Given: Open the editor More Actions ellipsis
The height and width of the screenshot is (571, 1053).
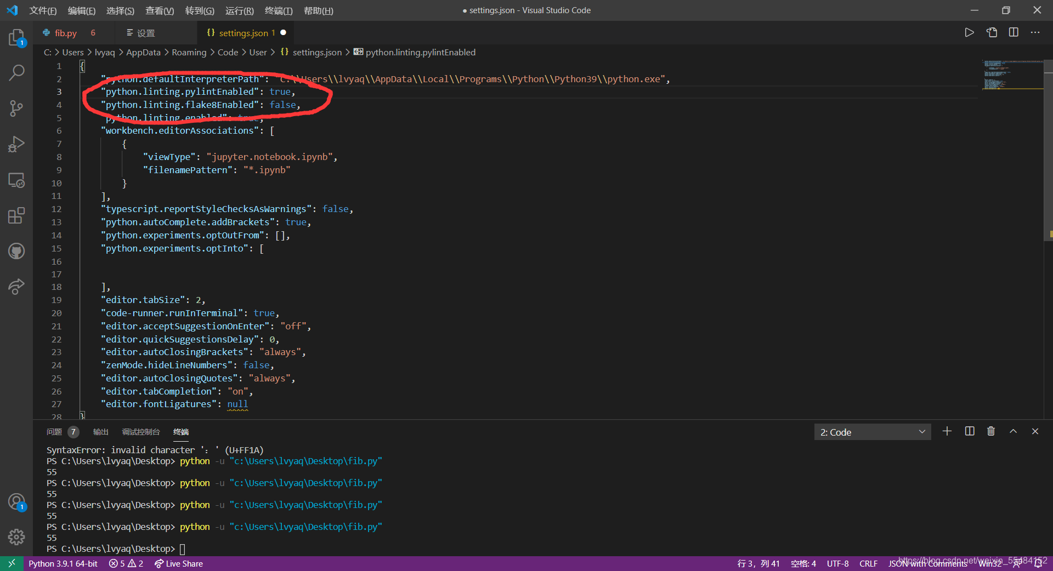Looking at the screenshot, I should (1035, 32).
